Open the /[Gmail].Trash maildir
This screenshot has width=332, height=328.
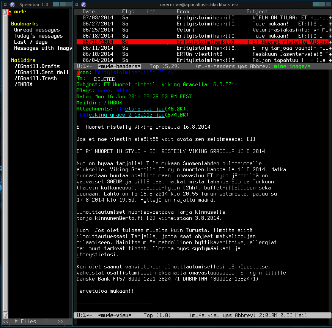click(35, 79)
